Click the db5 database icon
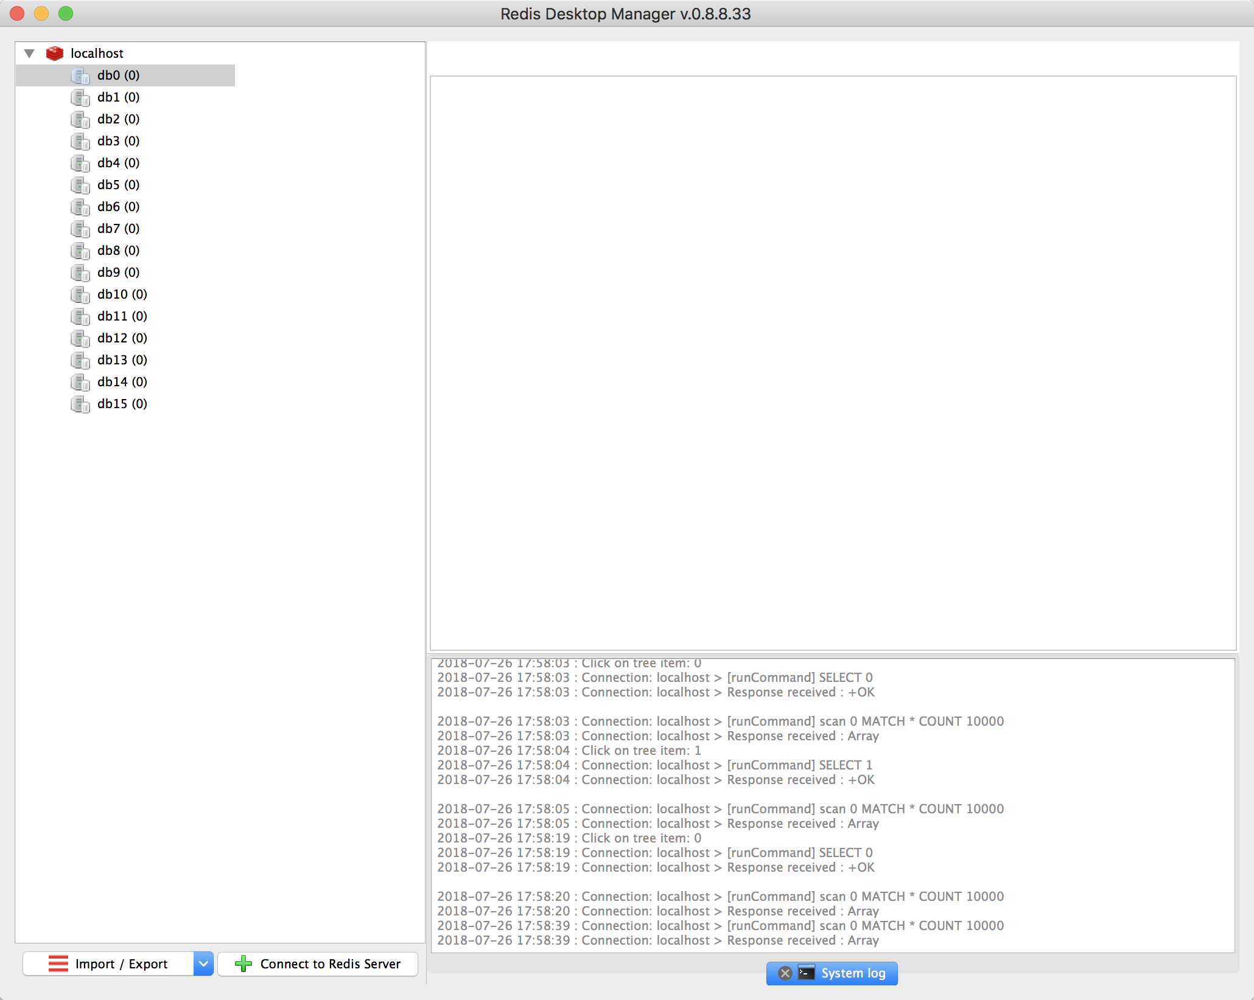 click(80, 185)
